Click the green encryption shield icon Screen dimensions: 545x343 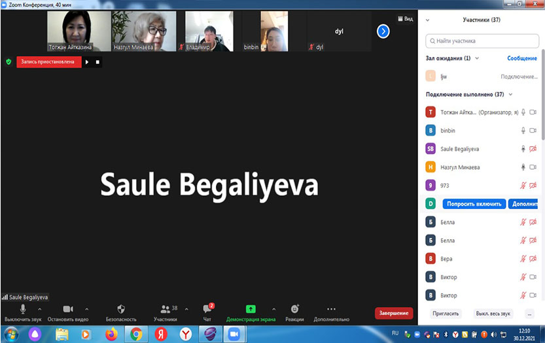click(x=9, y=62)
